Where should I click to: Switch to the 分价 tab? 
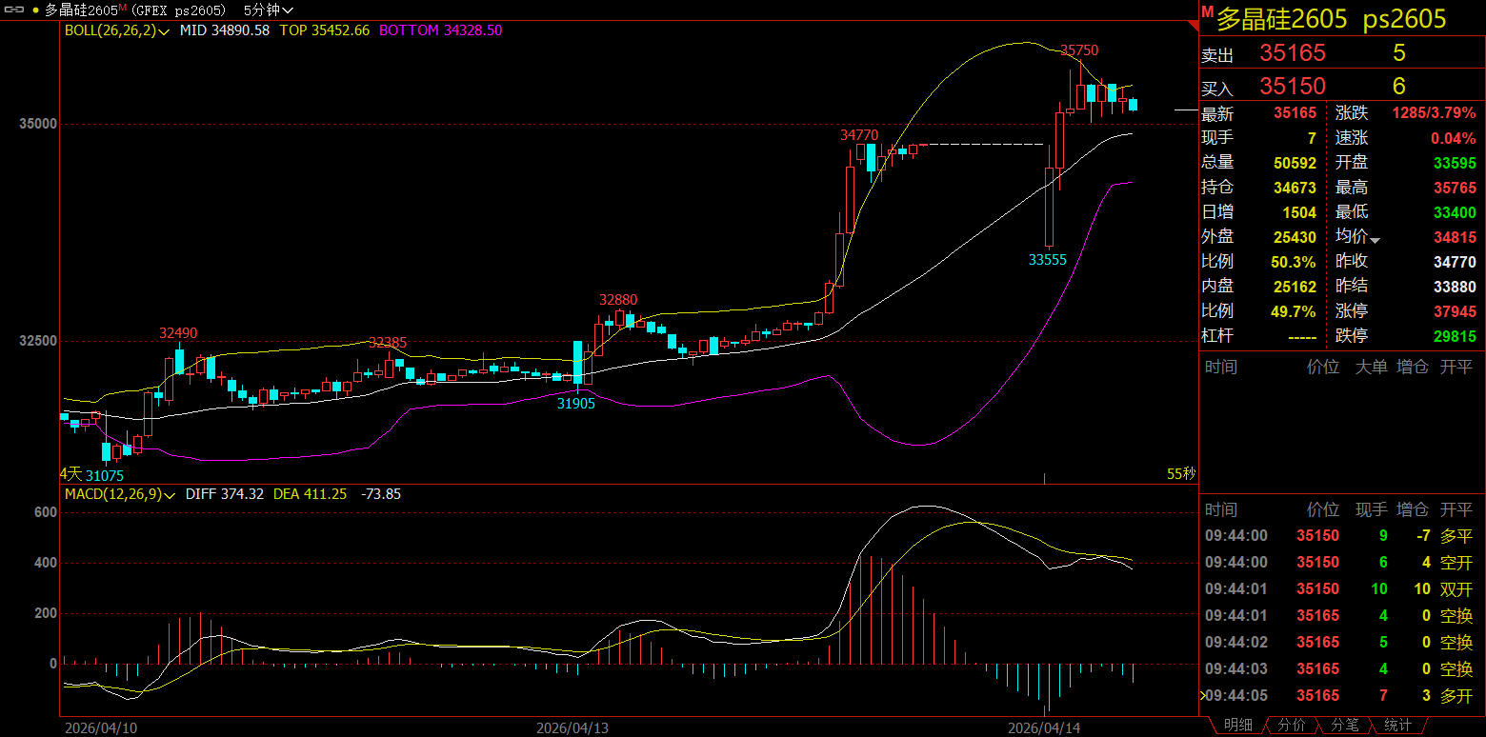point(1291,726)
